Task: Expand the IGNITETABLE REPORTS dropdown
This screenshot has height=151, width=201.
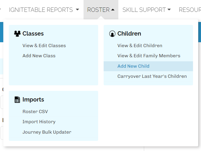Action: click(44, 10)
